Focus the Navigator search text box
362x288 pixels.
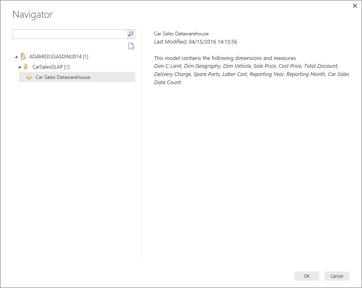[x=70, y=34]
